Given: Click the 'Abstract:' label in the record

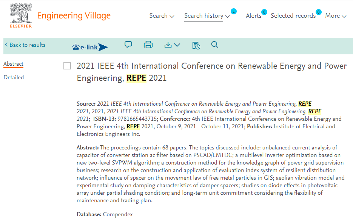Looking at the screenshot, I should click(x=88, y=148).
